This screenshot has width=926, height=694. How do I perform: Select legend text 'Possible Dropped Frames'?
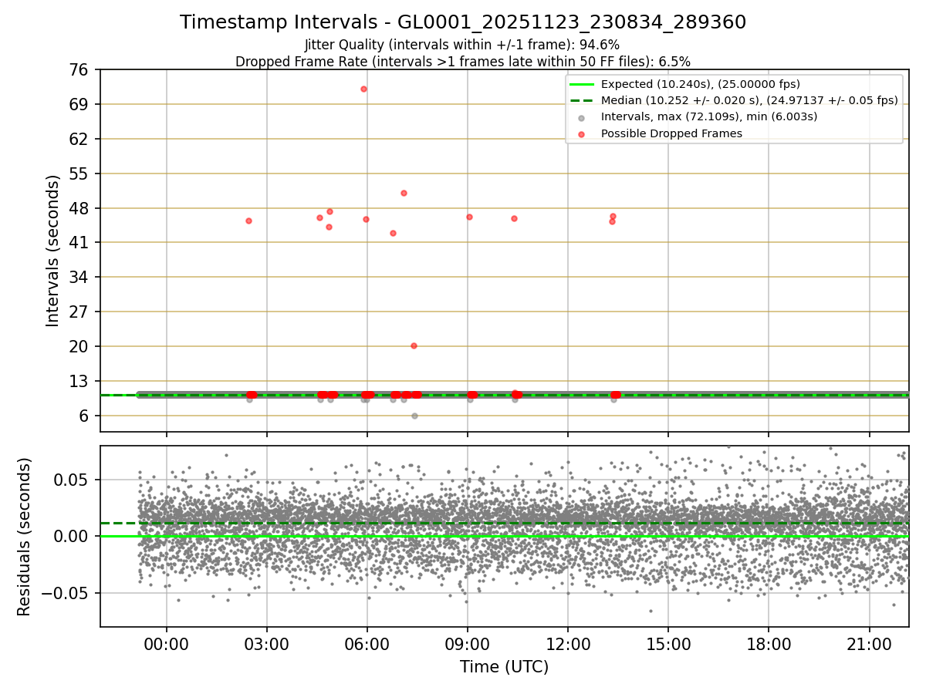(671, 134)
